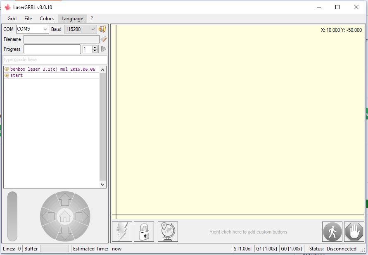
Task: Decrease the progress repeat count
Action: (95, 51)
